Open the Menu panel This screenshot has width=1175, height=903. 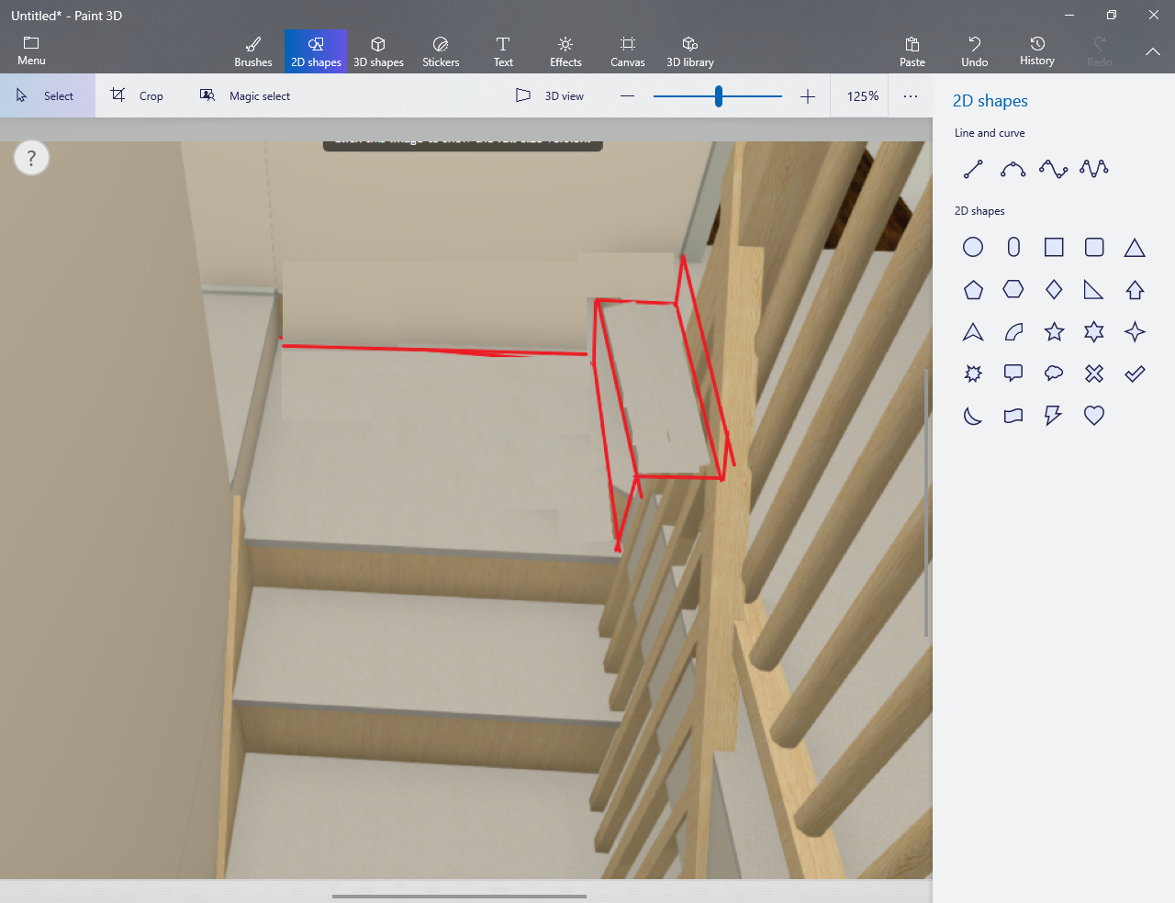pos(31,50)
